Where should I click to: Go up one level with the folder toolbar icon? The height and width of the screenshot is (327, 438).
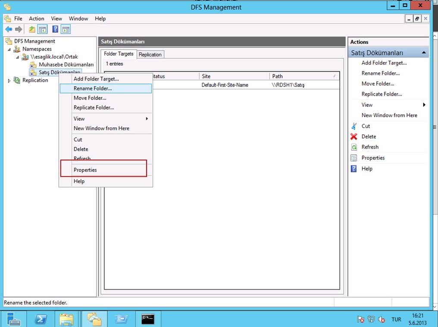click(32, 29)
